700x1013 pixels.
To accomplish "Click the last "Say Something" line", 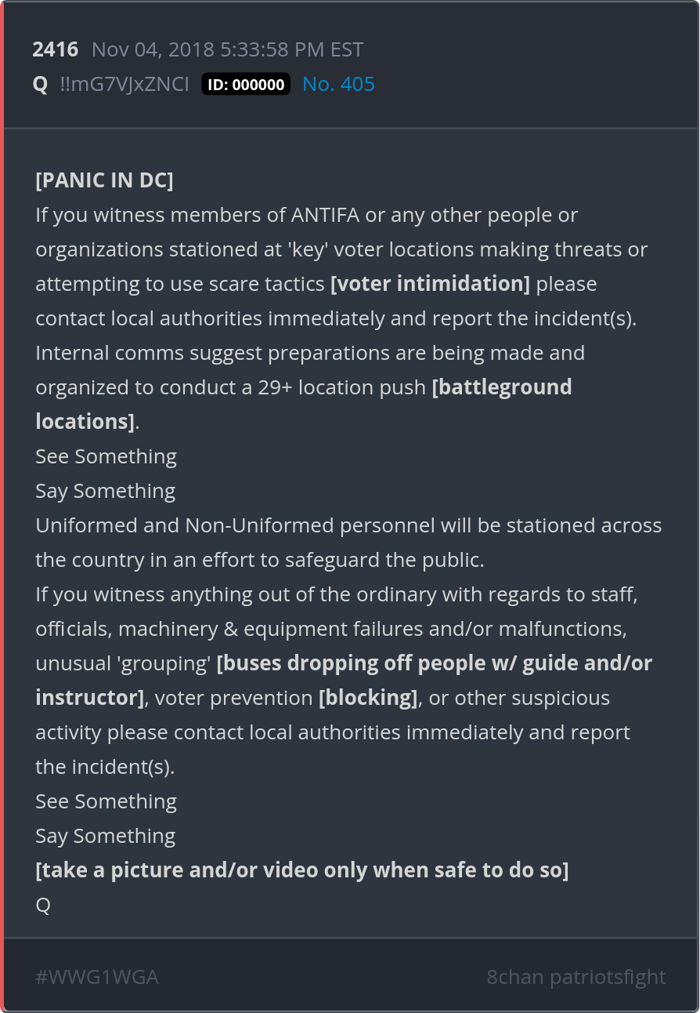I will 105,836.
